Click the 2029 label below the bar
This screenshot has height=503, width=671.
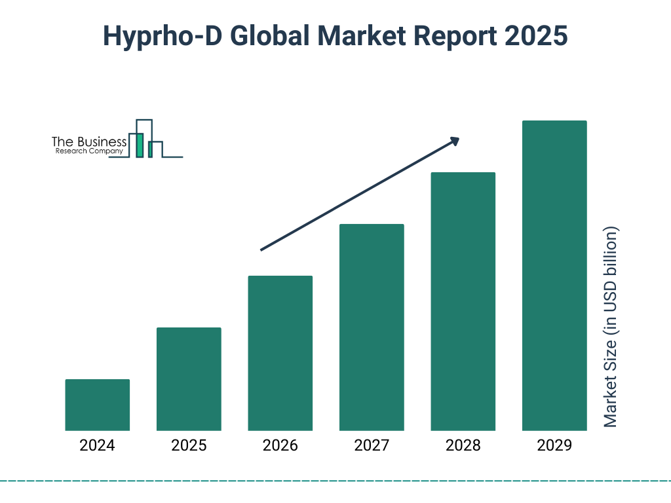[554, 446]
